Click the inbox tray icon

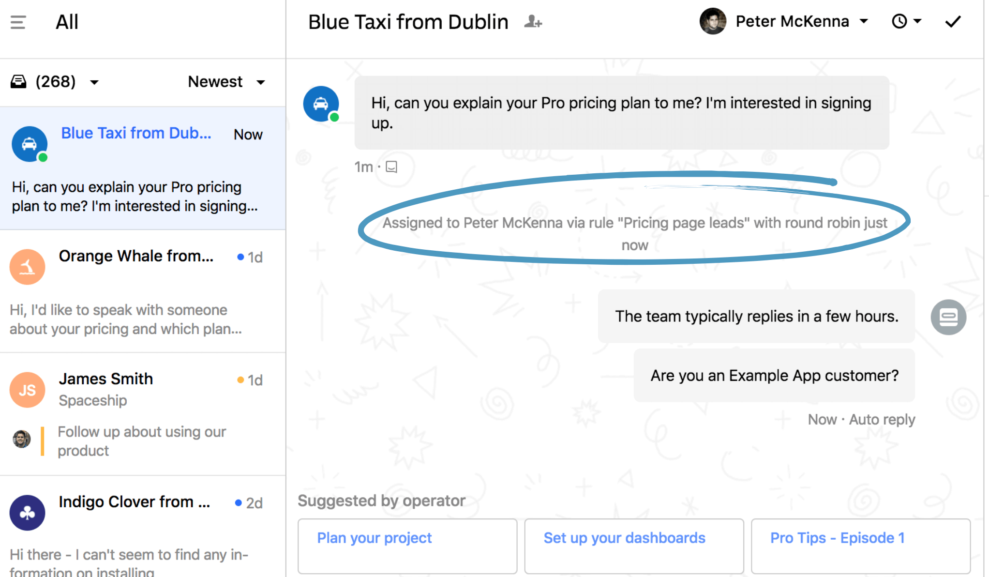[x=19, y=81]
